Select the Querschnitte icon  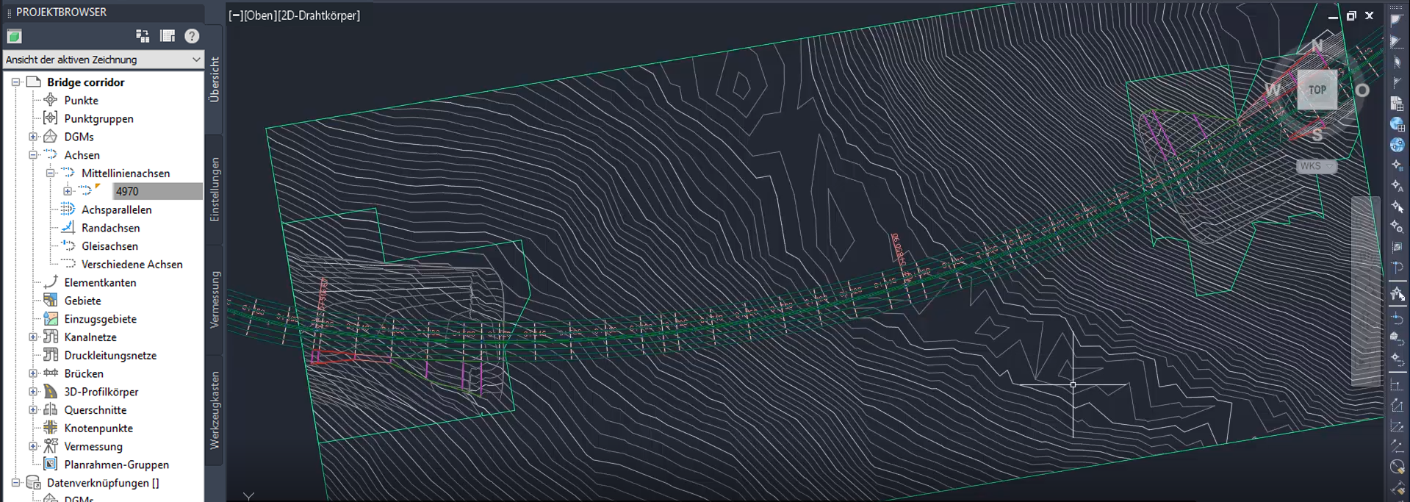pos(51,409)
